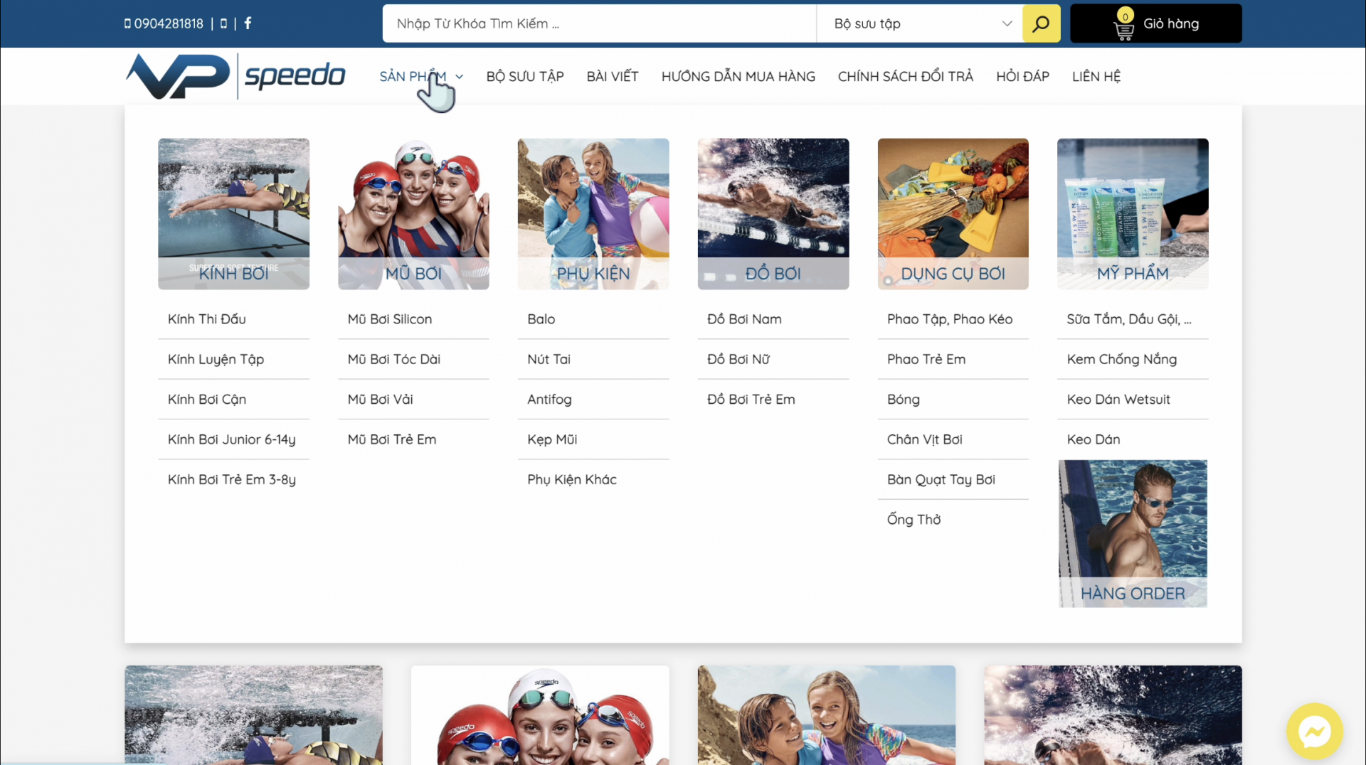
Task: Open the BÀI VIẾT menu item
Action: click(613, 76)
